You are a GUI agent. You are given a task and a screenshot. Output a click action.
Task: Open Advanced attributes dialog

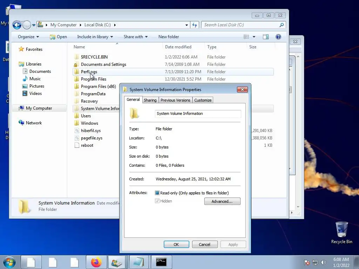pos(222,201)
